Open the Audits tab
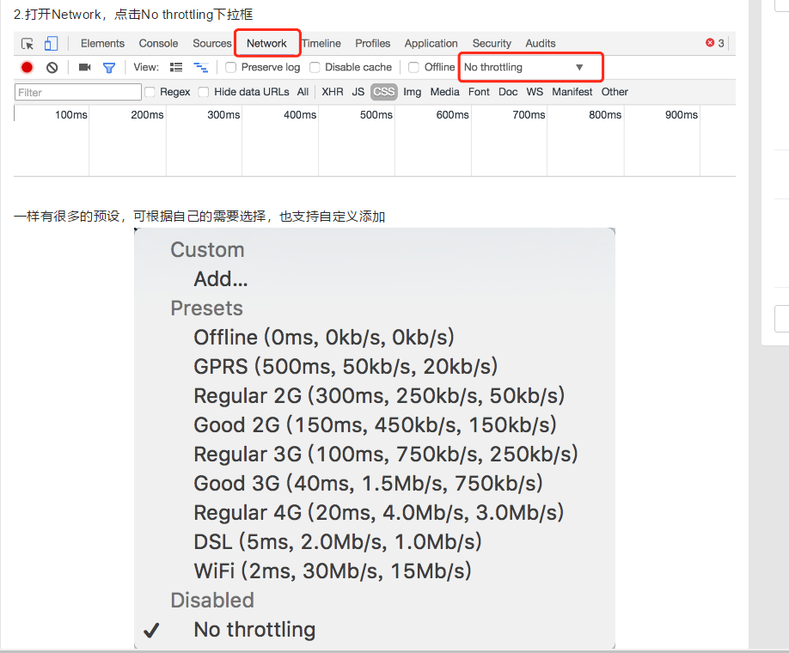Screen dimensions: 789x653 [541, 43]
